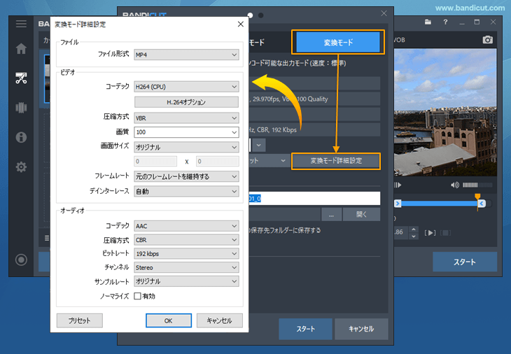Adjust the volume level slider

click(x=477, y=185)
